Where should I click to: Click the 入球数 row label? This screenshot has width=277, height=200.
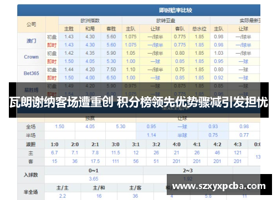[x=30, y=175]
